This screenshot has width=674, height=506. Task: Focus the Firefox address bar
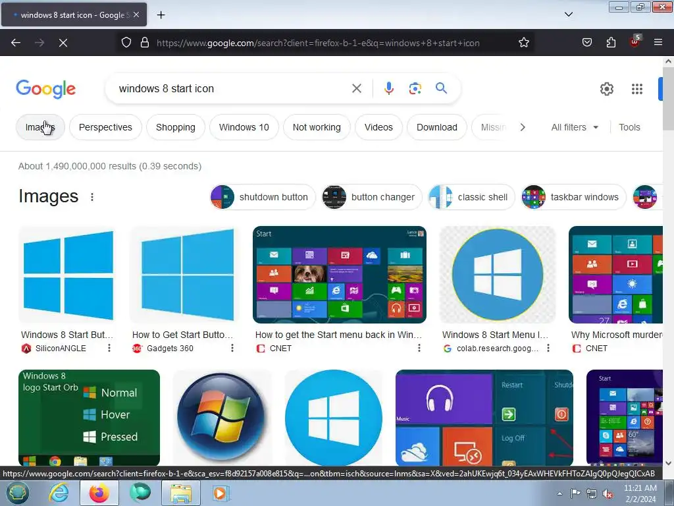tap(318, 43)
